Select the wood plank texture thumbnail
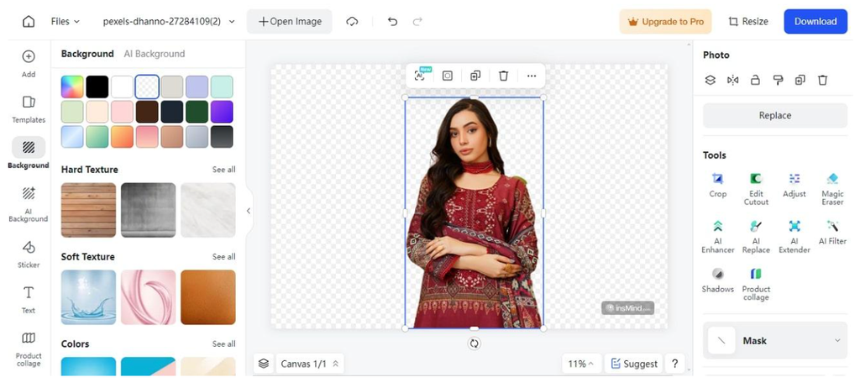This screenshot has width=860, height=388. [88, 210]
